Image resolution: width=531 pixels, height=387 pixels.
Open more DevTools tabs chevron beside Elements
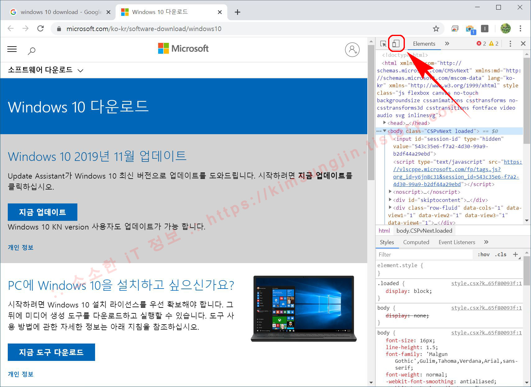point(447,43)
